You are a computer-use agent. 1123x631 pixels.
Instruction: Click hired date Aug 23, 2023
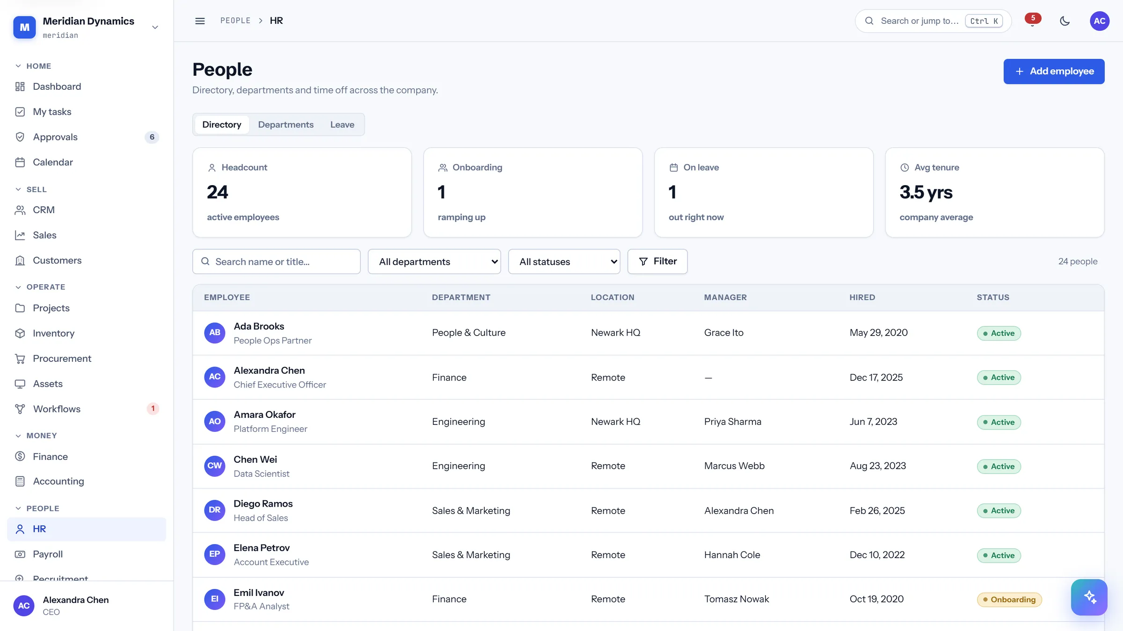click(878, 466)
